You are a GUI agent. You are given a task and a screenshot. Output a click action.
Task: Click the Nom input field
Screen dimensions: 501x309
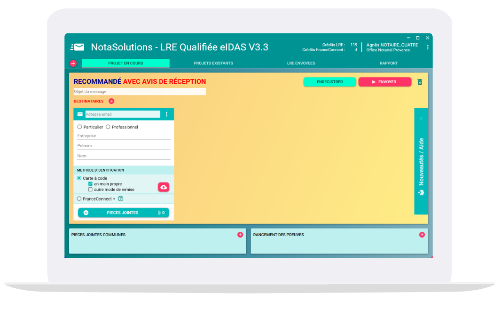124,156
